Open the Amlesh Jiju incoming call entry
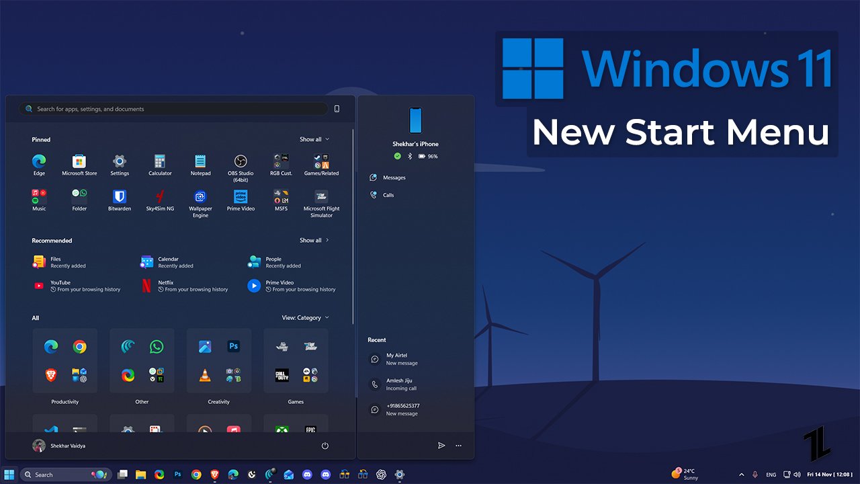860x484 pixels. point(401,384)
